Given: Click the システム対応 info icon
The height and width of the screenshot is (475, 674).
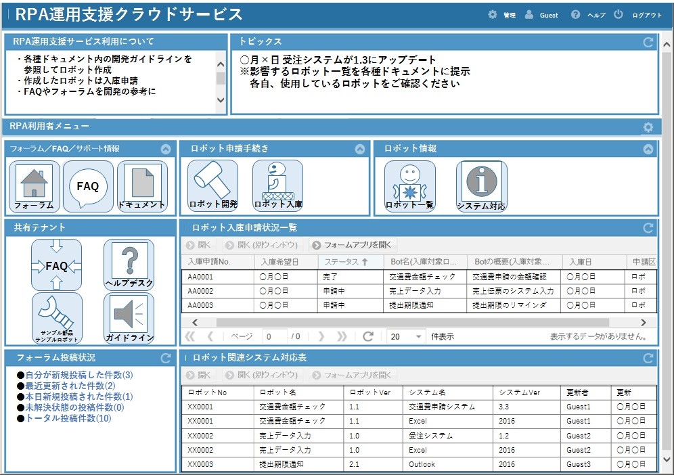Looking at the screenshot, I should (481, 186).
